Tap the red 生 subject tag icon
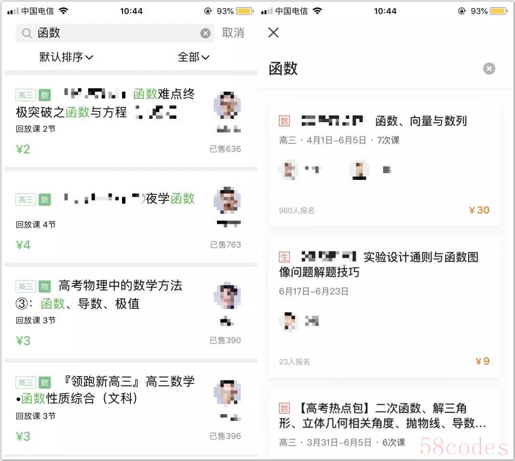This screenshot has width=515, height=461. (284, 257)
